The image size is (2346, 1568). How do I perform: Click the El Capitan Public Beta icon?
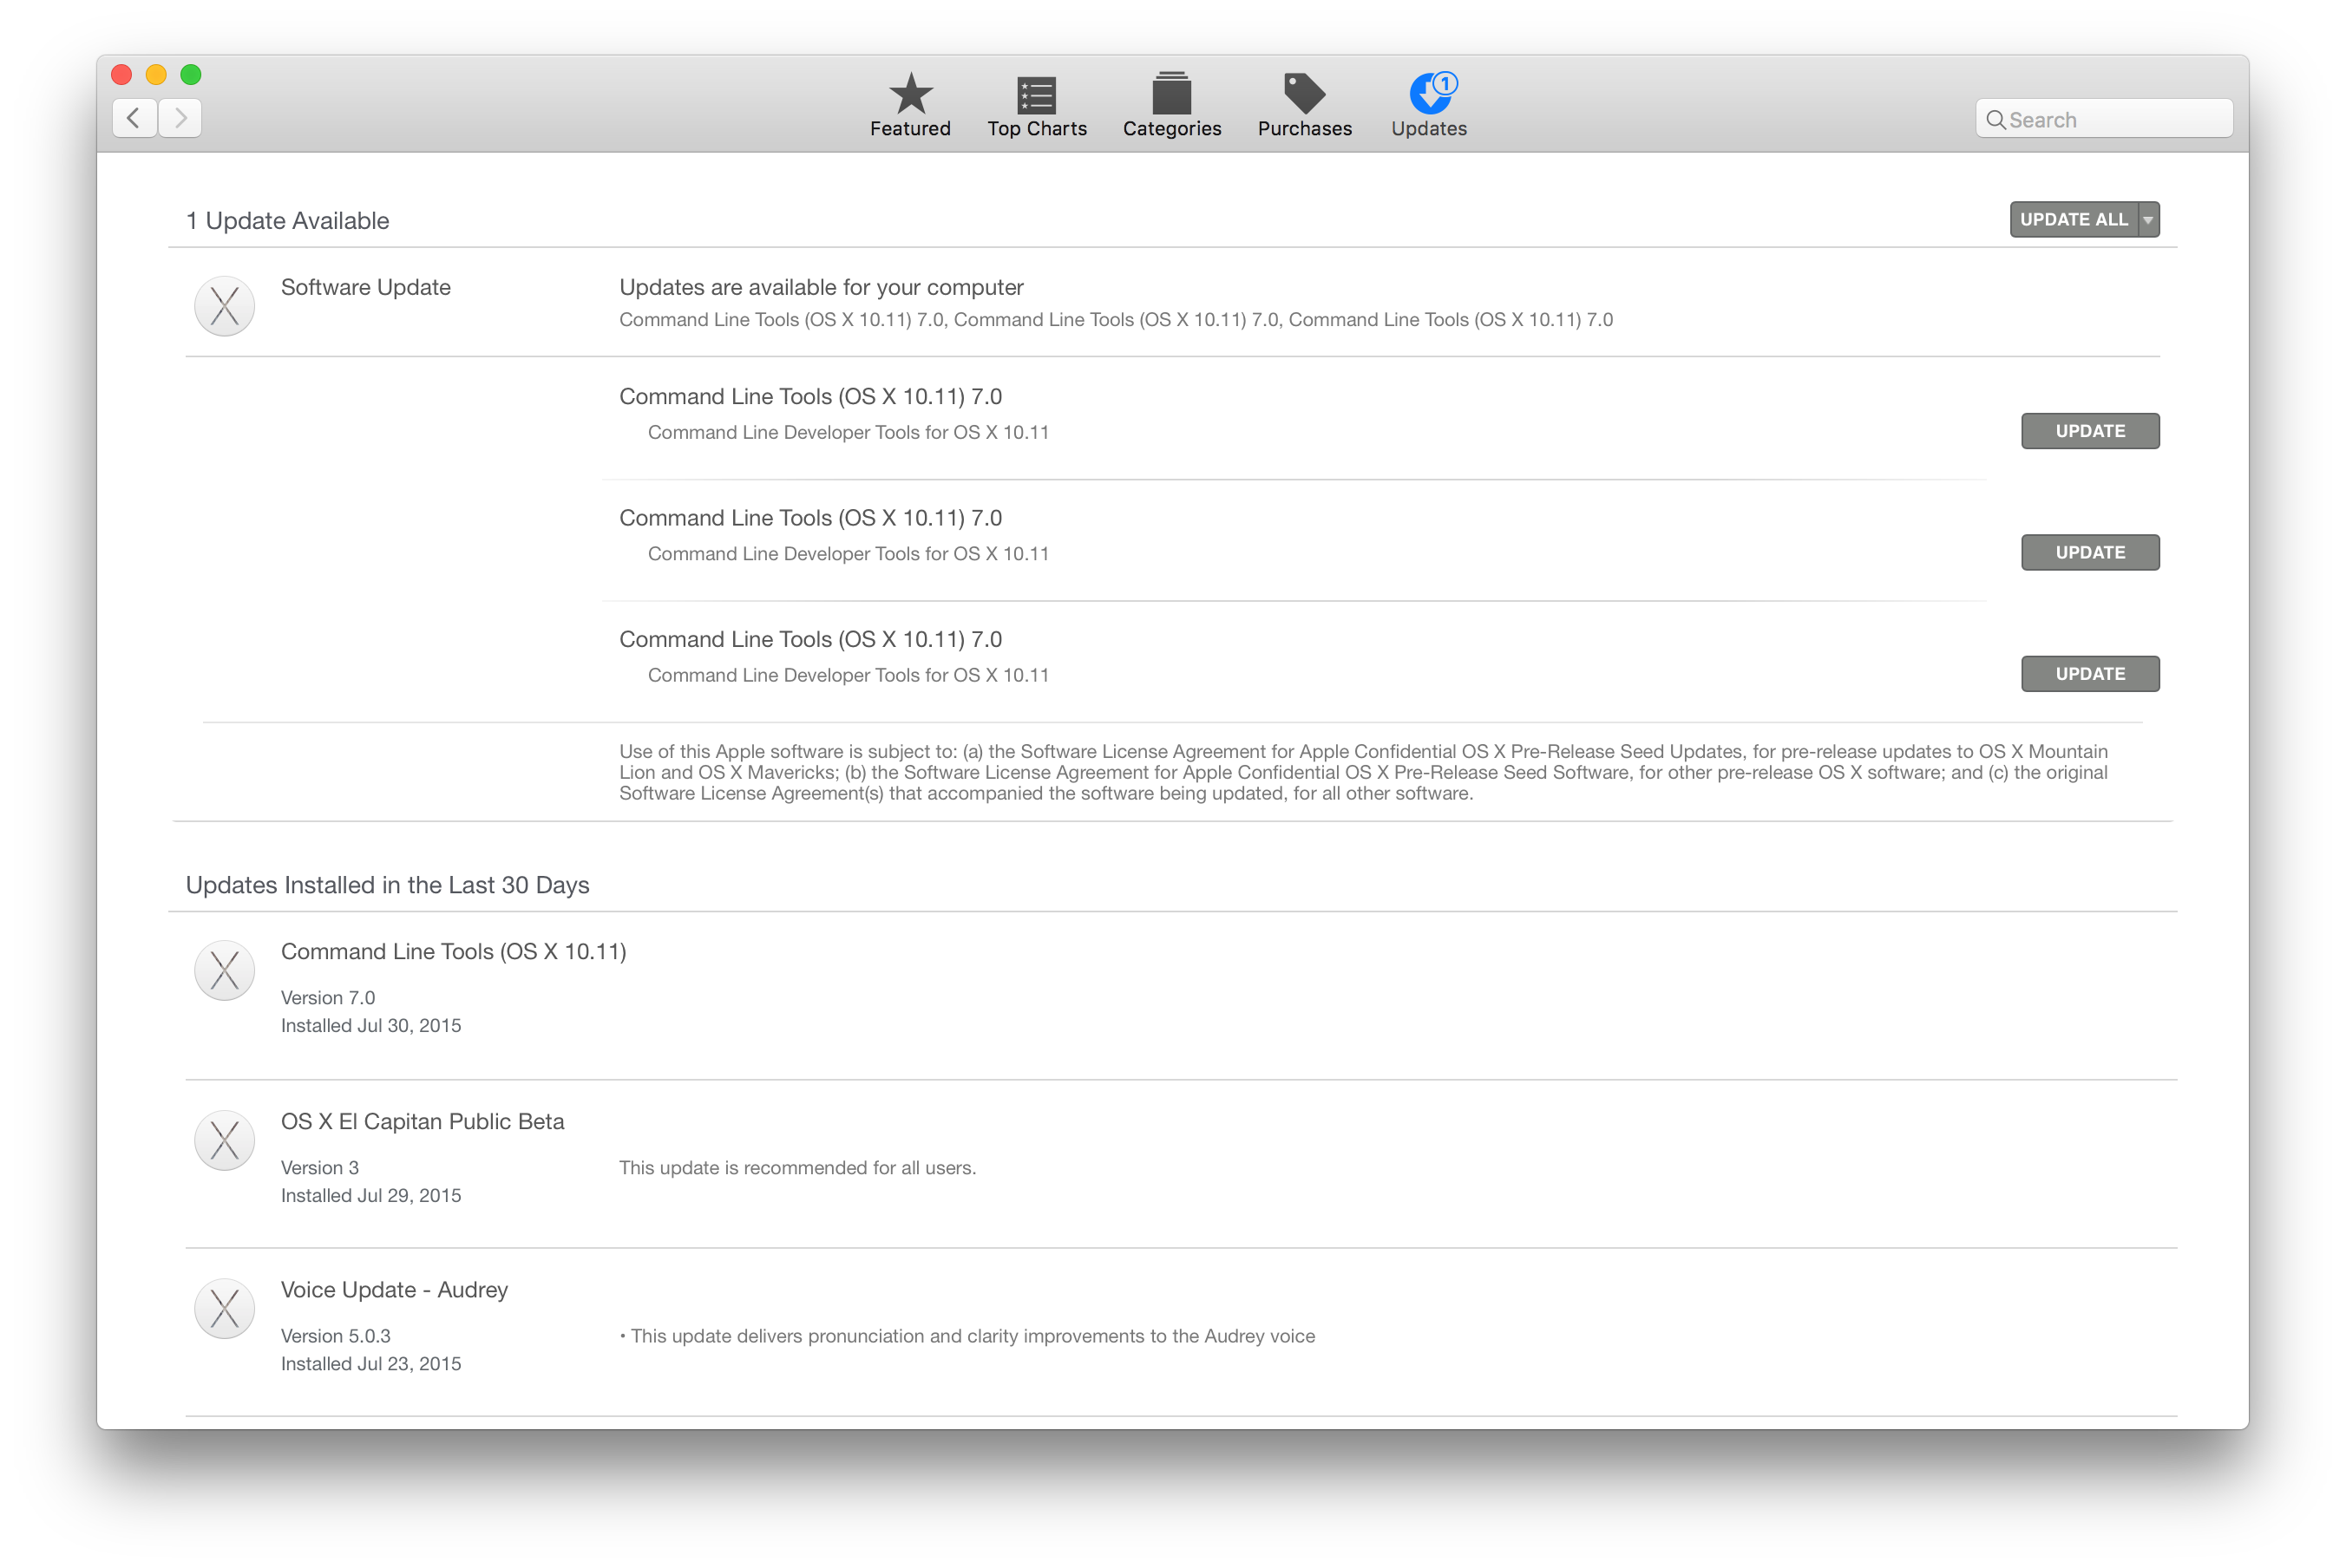[x=224, y=1140]
